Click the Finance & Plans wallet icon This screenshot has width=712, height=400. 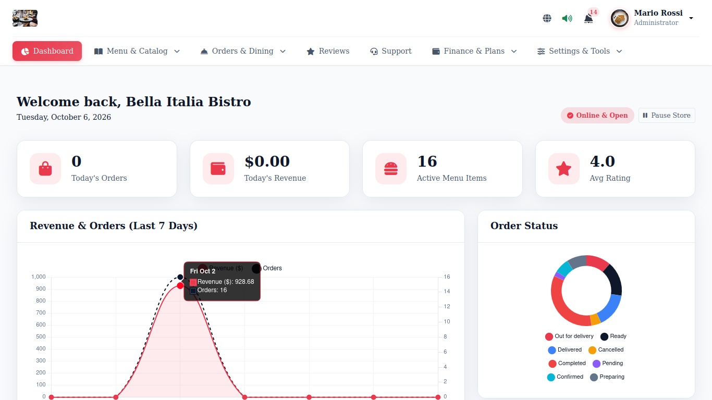[x=436, y=52]
